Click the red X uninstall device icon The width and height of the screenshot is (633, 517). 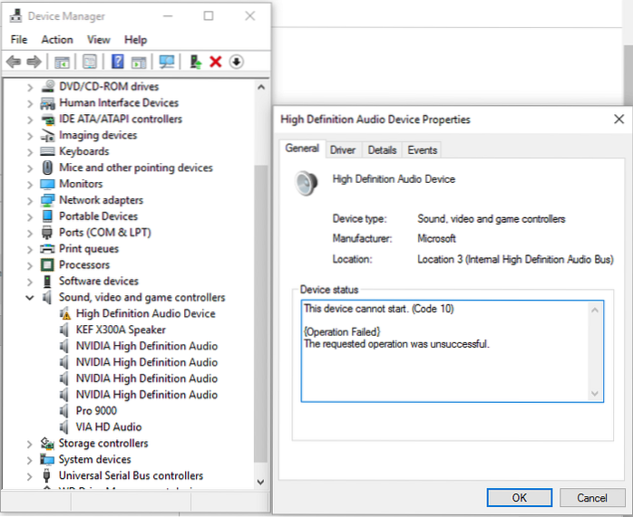215,62
